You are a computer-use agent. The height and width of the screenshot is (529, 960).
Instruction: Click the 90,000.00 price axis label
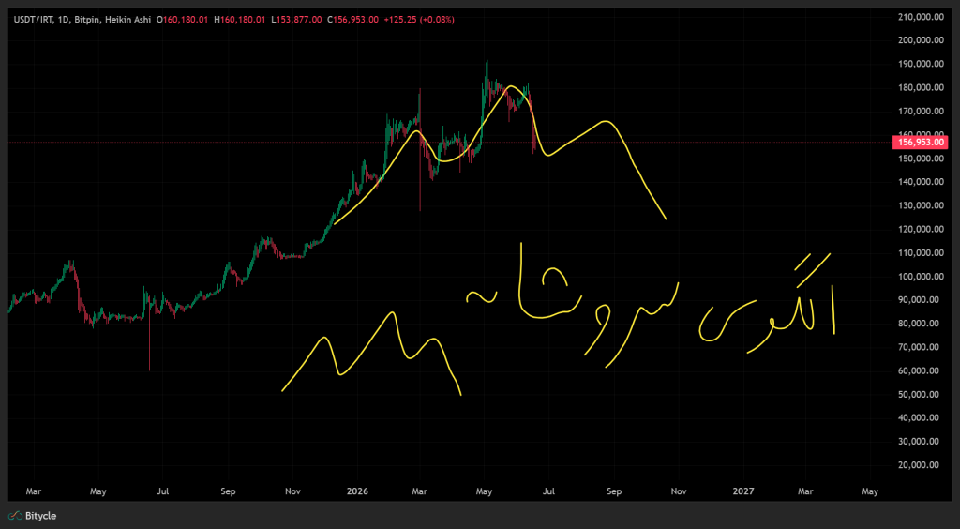pos(919,300)
